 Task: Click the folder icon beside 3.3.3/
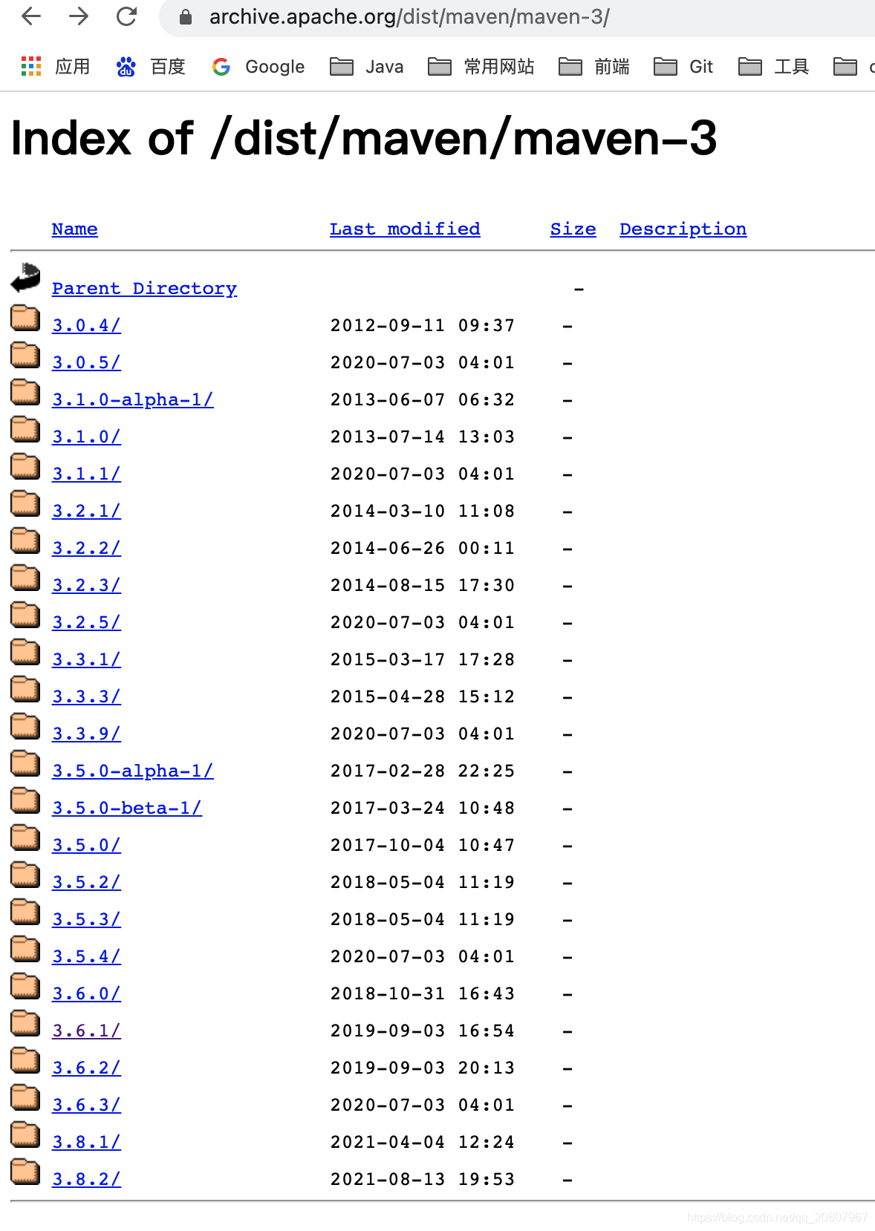pyautogui.click(x=25, y=688)
